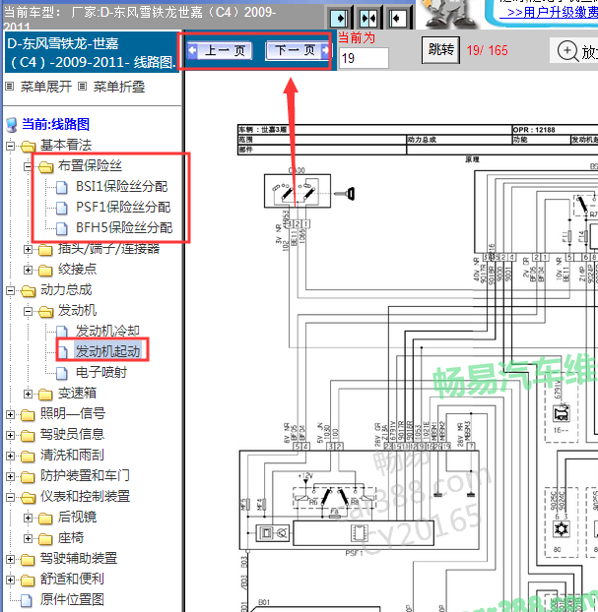Click the 动力总成 folder icon
Screen dimensions: 598x612
(x=29, y=291)
